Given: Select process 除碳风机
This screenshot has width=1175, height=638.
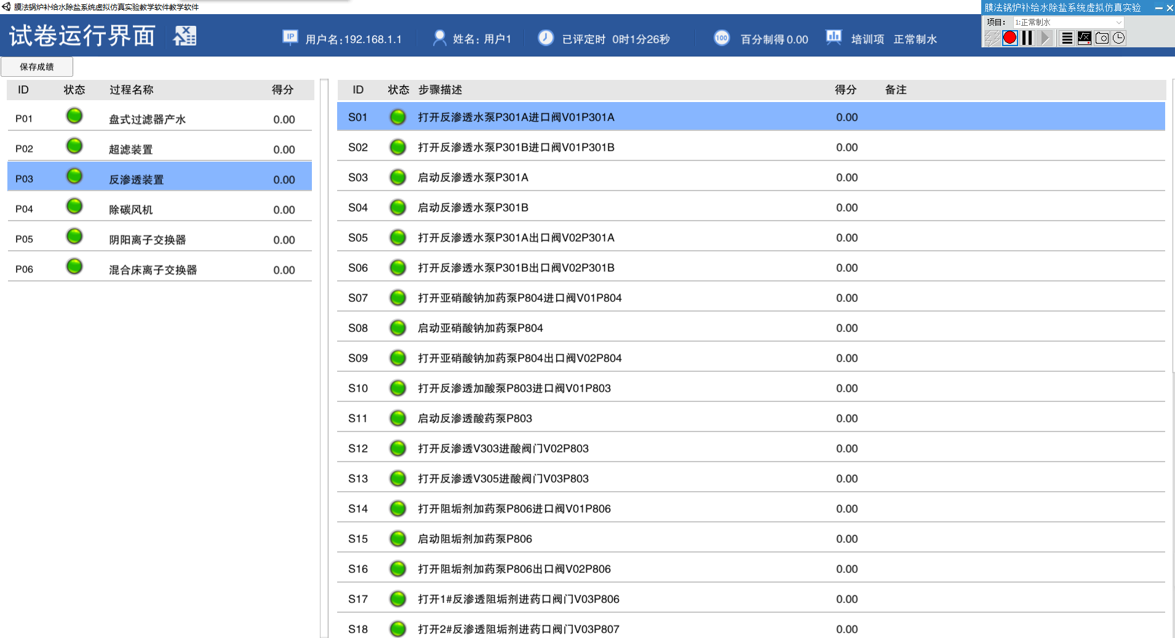Looking at the screenshot, I should (159, 207).
